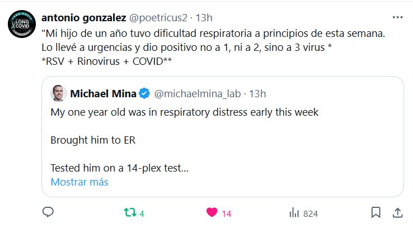This screenshot has height=228, width=413.
Task: Click quoted tweet's 13h timestamp
Action: click(257, 92)
